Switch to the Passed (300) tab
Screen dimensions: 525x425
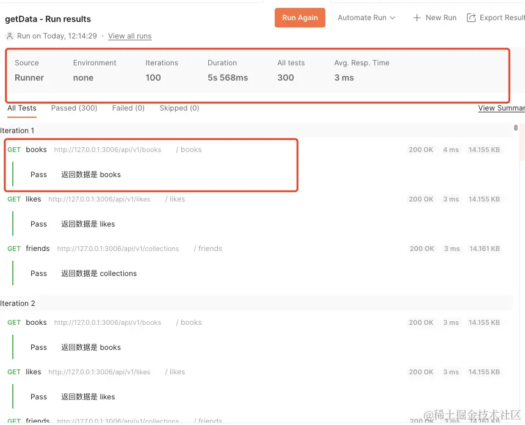click(74, 108)
